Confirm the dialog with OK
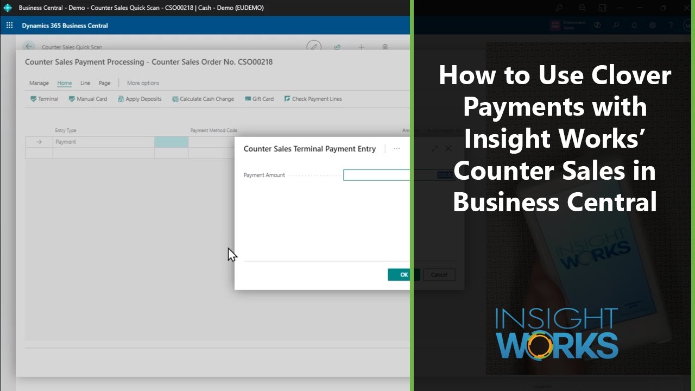The image size is (695, 391). pyautogui.click(x=403, y=275)
